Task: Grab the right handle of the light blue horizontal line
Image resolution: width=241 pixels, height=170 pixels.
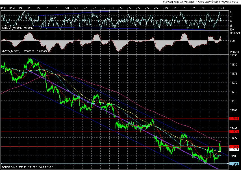Action: coord(228,164)
